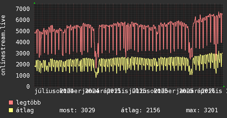
Task: Click the 3000 y-axis label
Action: (x=23, y=53)
